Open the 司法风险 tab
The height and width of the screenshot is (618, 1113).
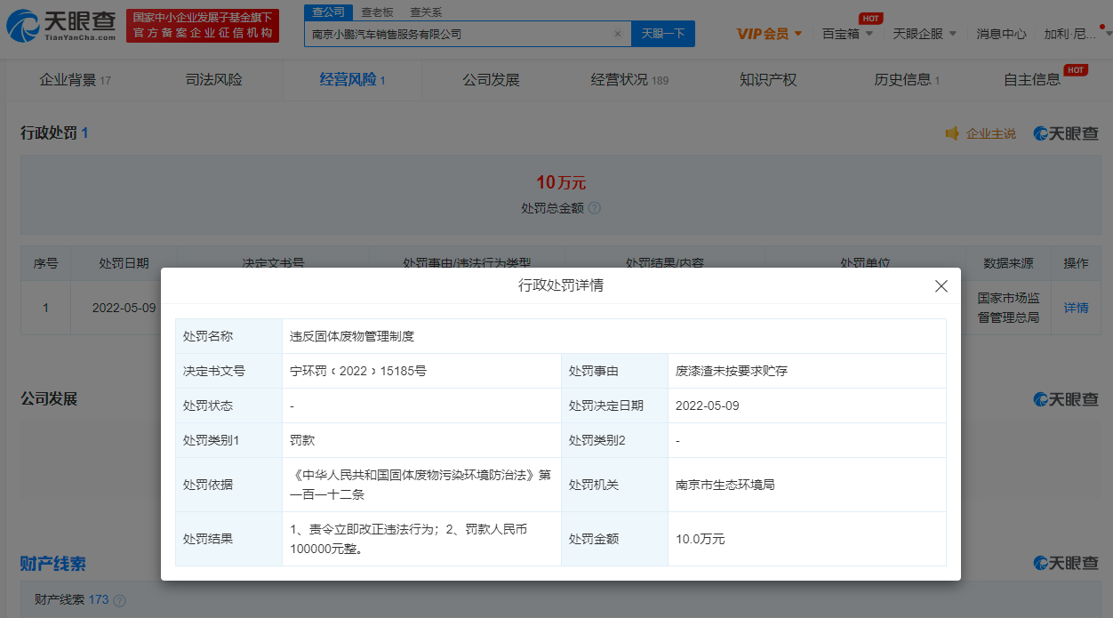[213, 80]
